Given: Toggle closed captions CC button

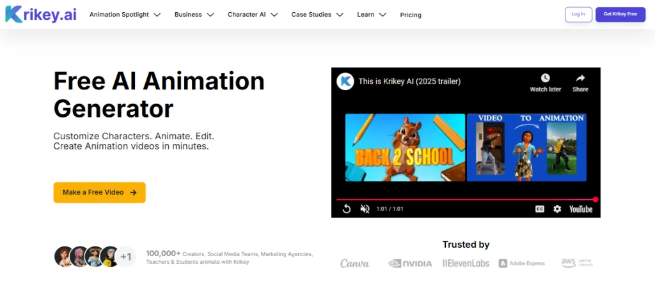Looking at the screenshot, I should [x=539, y=209].
